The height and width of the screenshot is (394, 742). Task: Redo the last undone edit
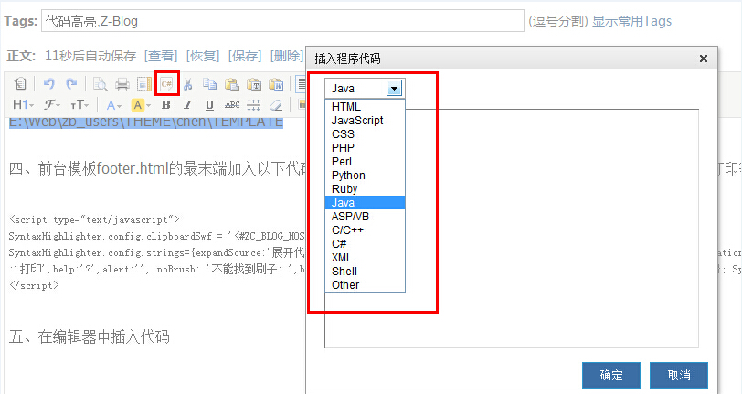coord(71,84)
